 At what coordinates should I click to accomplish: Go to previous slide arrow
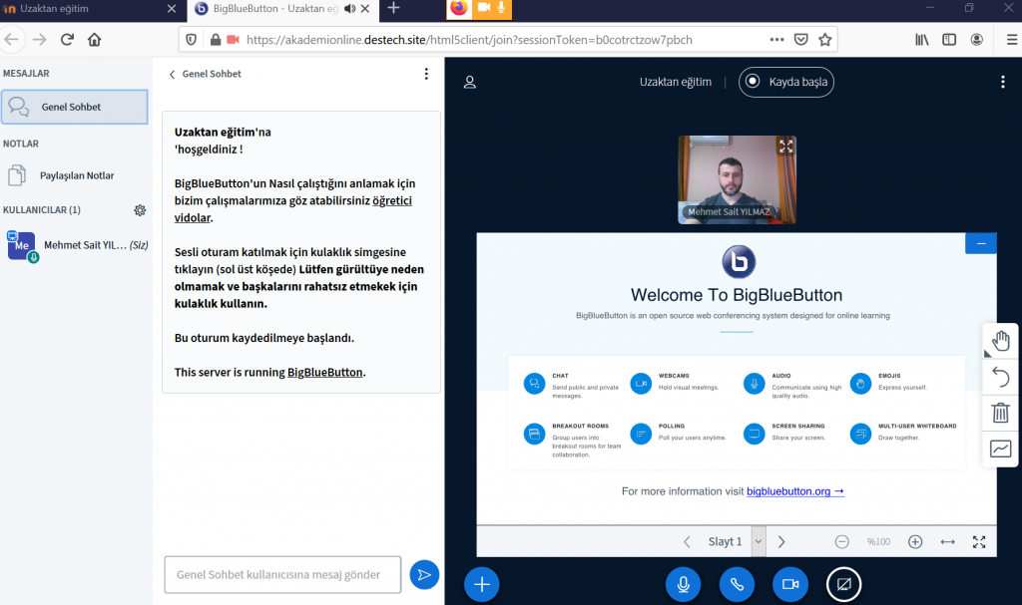pos(687,542)
